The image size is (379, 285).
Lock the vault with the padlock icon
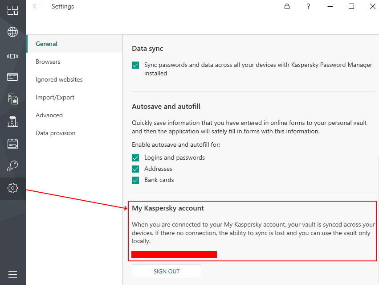coord(287,6)
